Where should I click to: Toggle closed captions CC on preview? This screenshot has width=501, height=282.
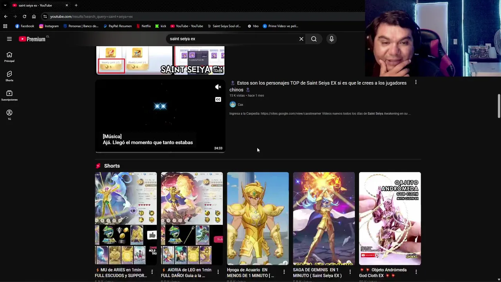[218, 99]
